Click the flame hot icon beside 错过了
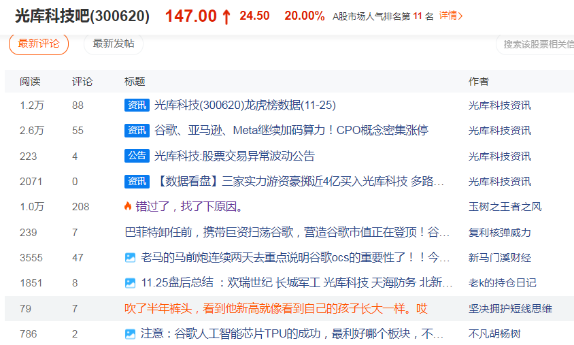 coord(128,206)
